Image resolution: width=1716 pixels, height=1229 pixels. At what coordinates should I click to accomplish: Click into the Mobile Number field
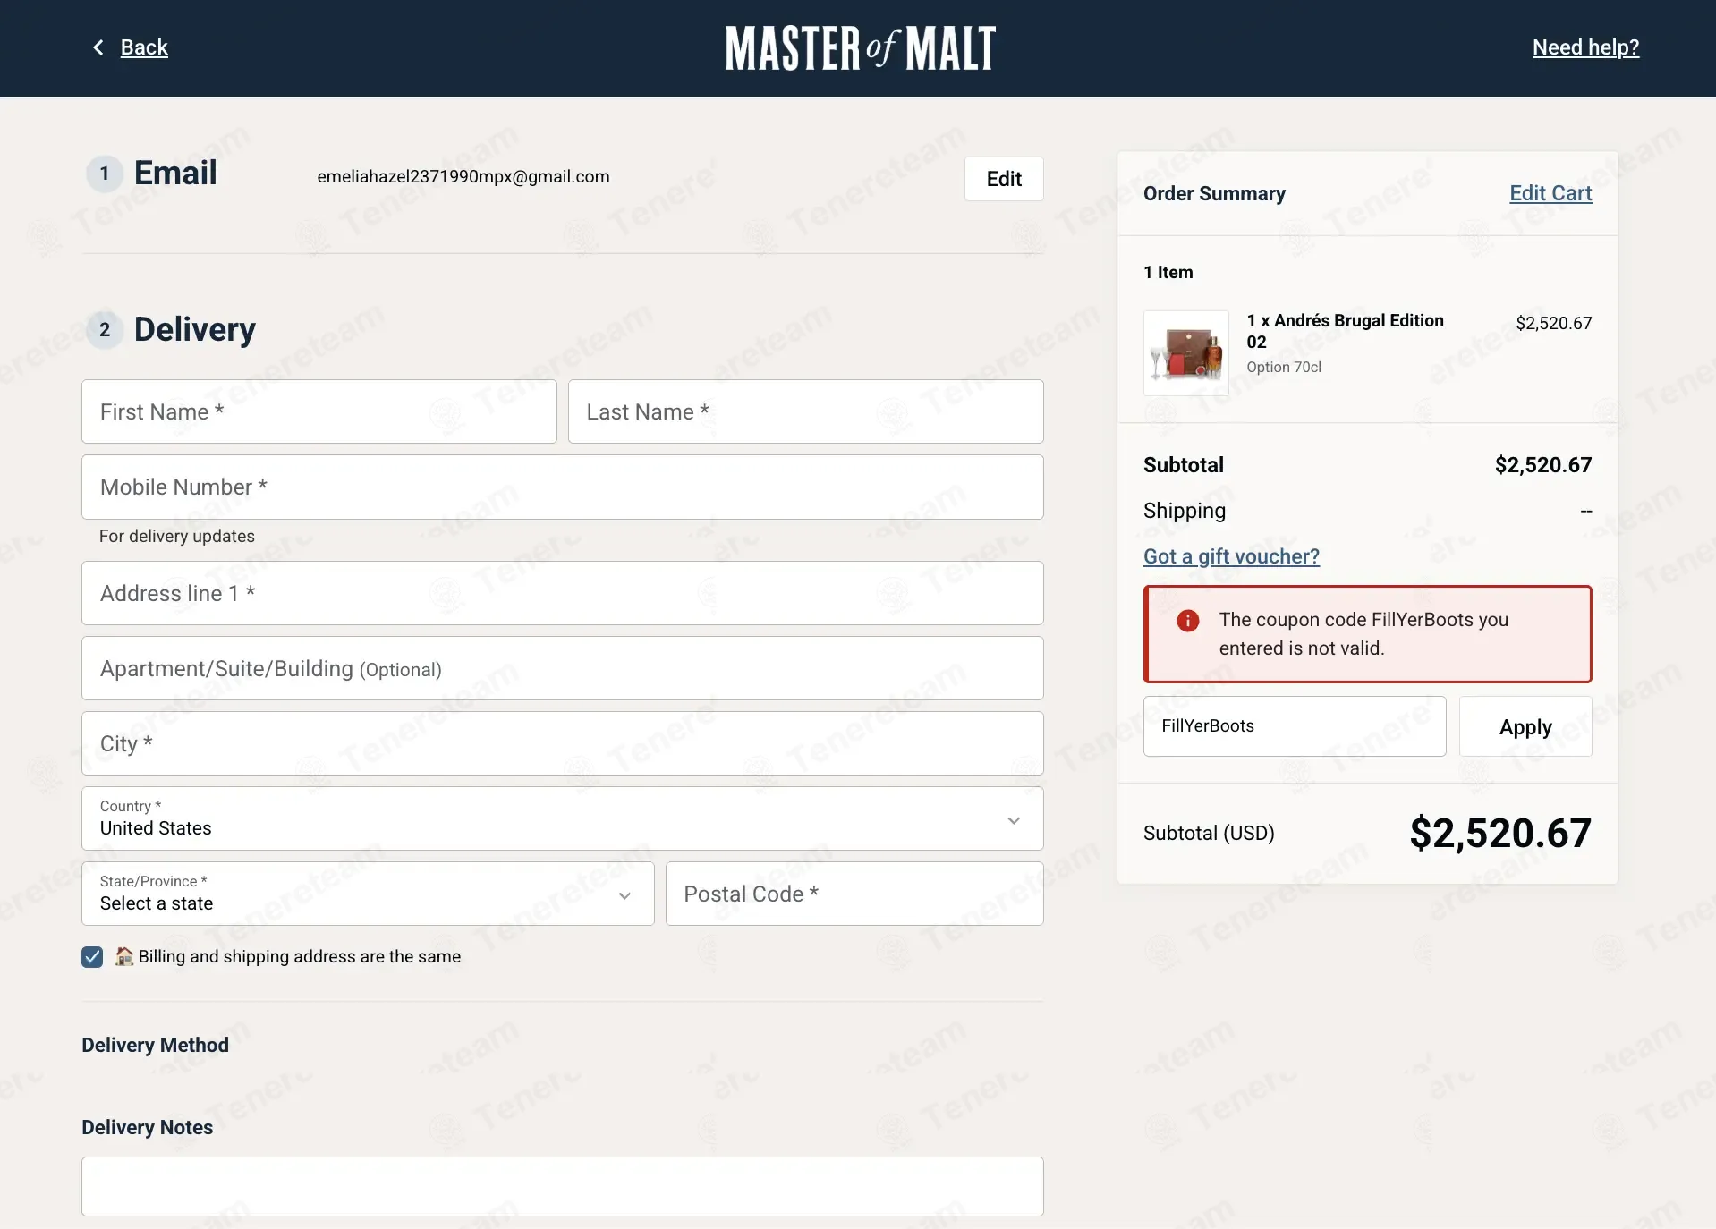point(562,487)
